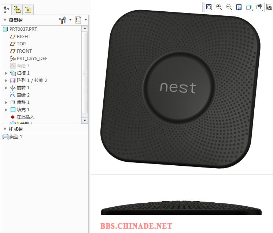Click the Repaint icon
Screen dimensions: 273x233
pos(239,7)
